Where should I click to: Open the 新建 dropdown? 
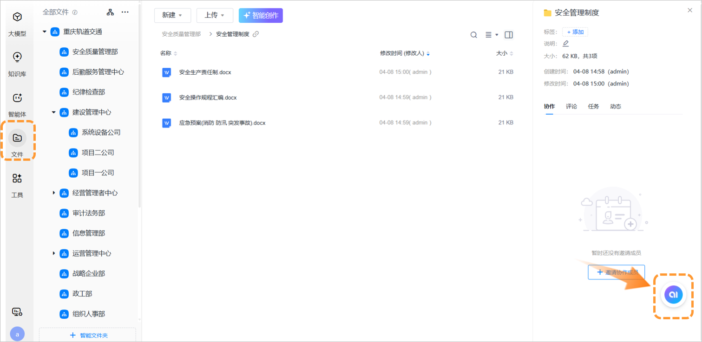(x=172, y=15)
